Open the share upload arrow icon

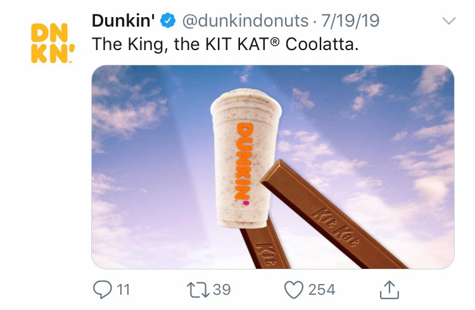click(x=389, y=290)
